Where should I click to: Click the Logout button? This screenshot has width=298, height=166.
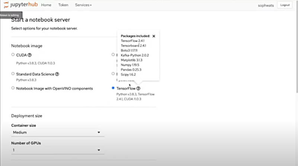click(285, 5)
